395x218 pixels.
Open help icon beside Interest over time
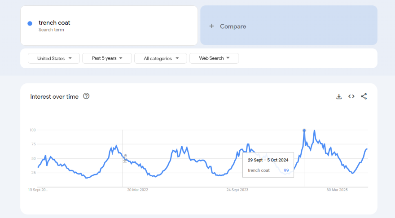(x=86, y=96)
